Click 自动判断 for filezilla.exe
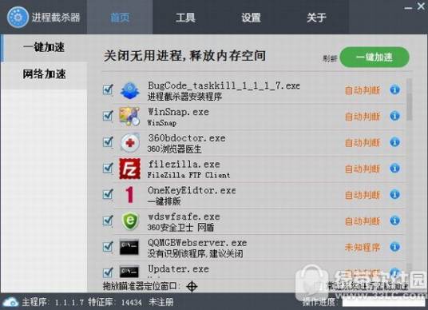 [x=363, y=169]
